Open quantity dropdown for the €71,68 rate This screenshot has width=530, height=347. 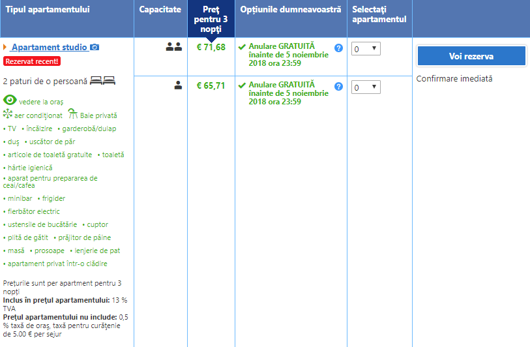tap(365, 49)
